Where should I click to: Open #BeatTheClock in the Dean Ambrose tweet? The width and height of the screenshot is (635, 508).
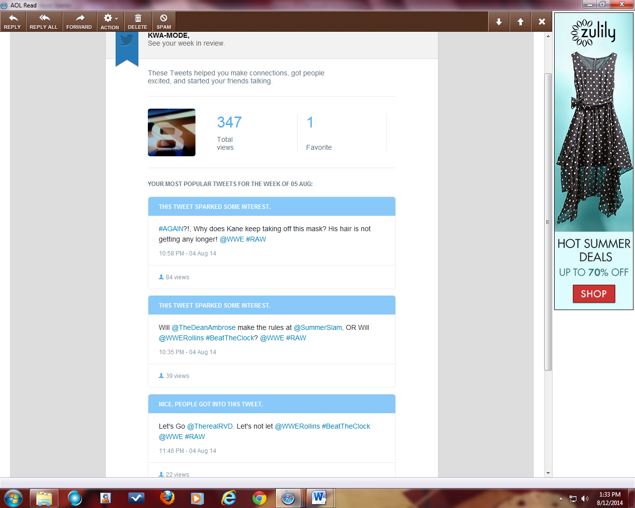pyautogui.click(x=230, y=338)
